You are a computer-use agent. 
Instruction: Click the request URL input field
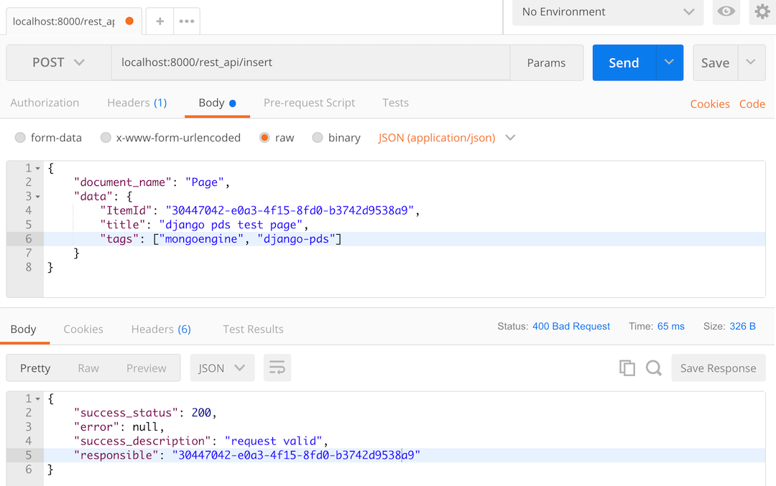pyautogui.click(x=309, y=63)
